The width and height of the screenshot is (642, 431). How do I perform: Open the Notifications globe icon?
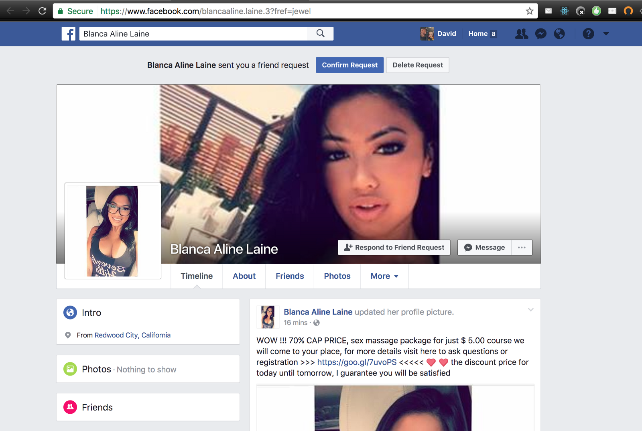click(x=559, y=34)
